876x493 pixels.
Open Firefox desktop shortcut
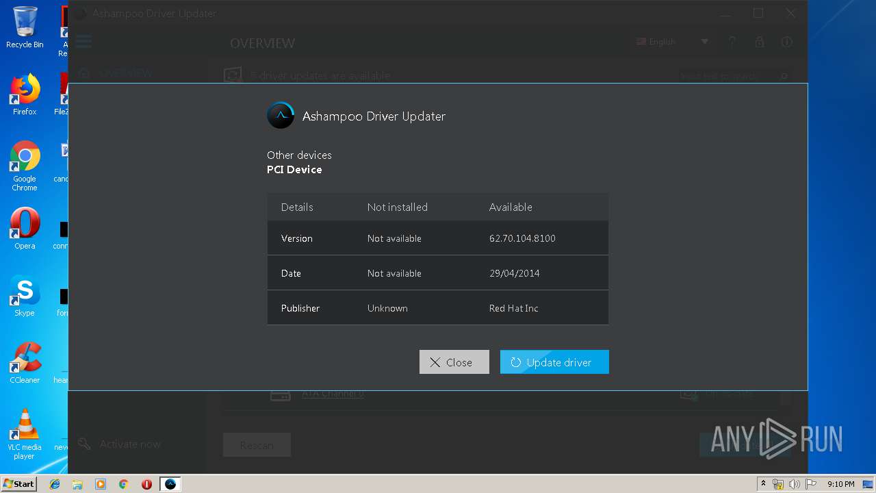25,94
